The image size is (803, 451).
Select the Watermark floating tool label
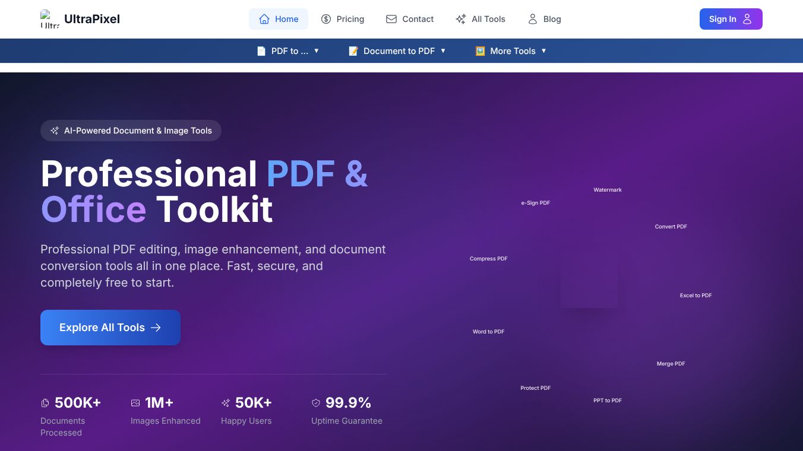tap(608, 190)
